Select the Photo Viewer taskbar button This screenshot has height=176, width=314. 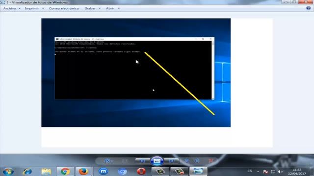point(198,172)
